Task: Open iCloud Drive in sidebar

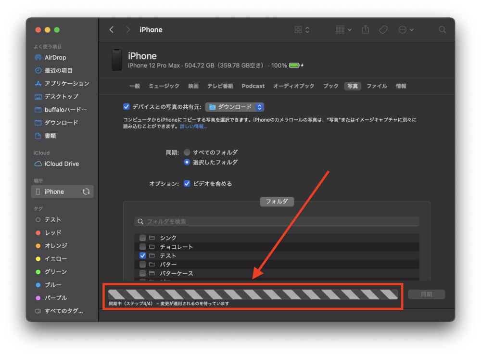Action: (x=62, y=164)
